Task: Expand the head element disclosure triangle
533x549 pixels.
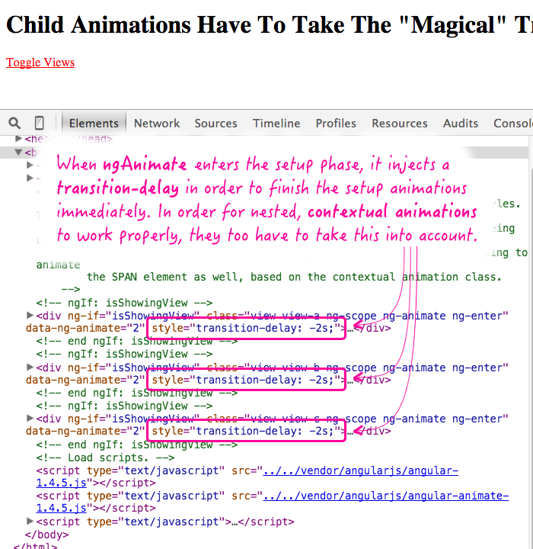Action: 18,140
